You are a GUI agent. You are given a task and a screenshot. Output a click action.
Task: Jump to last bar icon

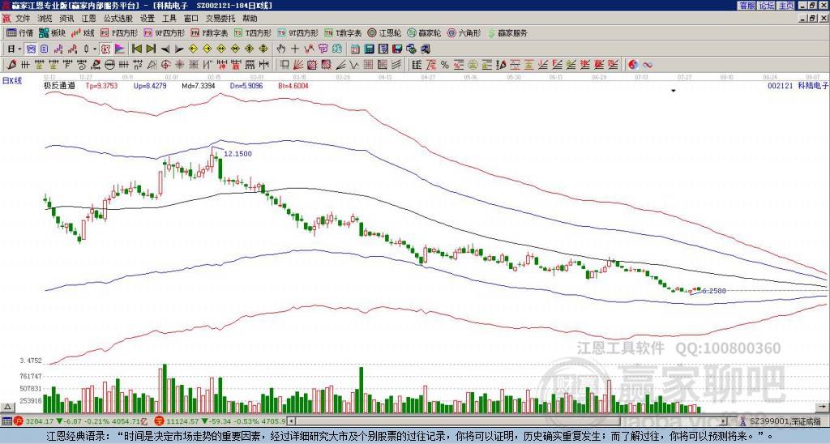[x=151, y=49]
